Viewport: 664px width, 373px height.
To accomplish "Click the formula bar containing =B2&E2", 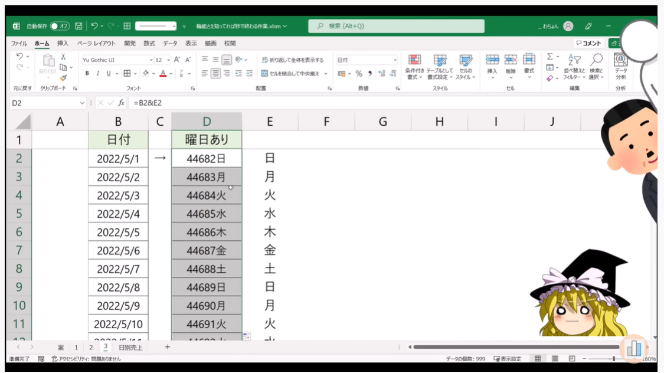I will click(x=354, y=103).
